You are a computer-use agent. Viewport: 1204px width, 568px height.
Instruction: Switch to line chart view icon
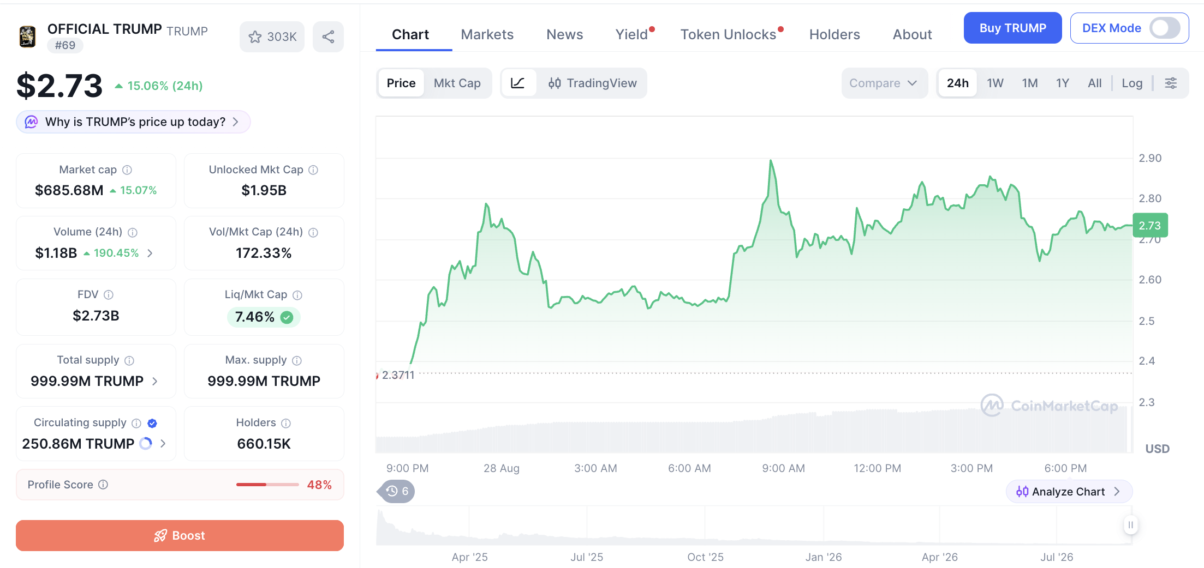click(518, 83)
